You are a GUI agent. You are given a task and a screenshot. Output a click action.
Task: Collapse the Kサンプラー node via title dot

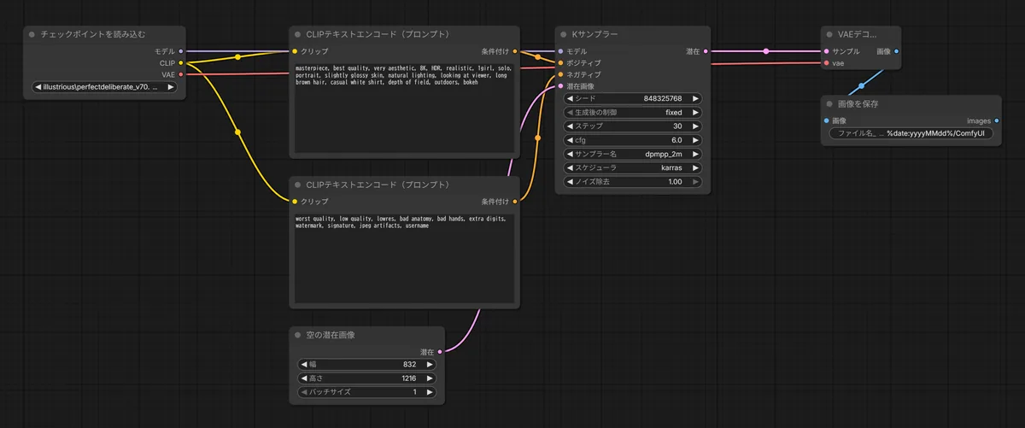click(x=563, y=34)
